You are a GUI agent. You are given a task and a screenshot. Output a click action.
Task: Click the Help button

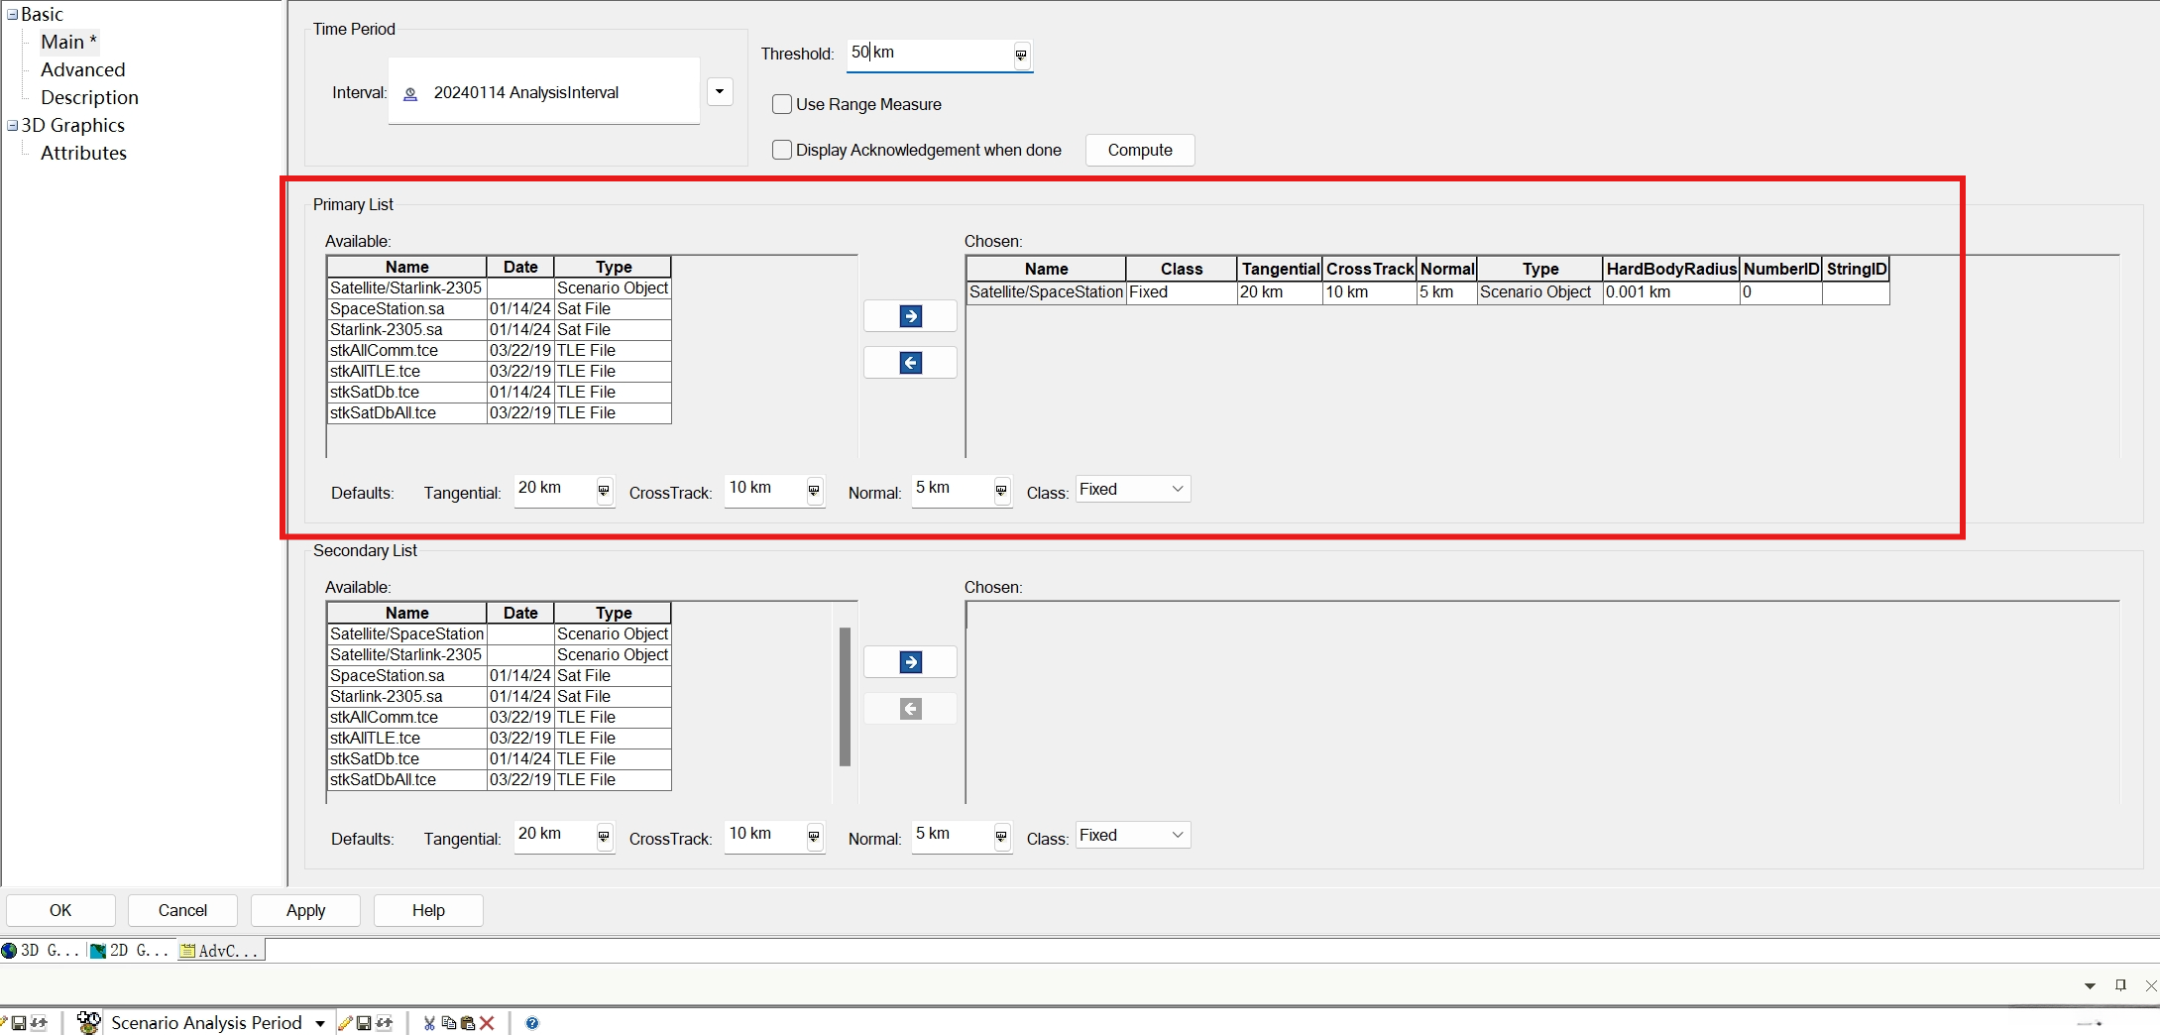tap(428, 910)
